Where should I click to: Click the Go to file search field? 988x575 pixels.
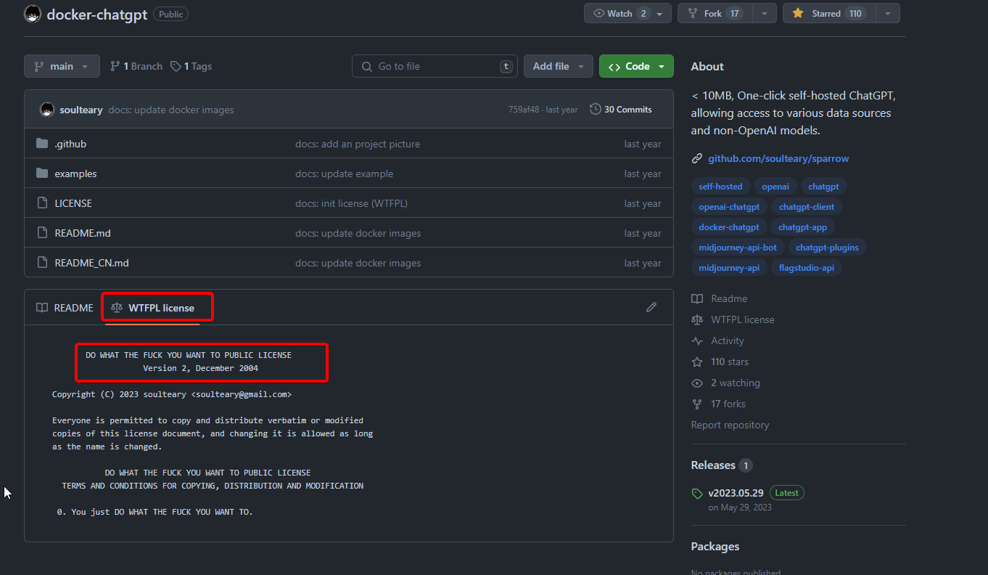pos(434,66)
